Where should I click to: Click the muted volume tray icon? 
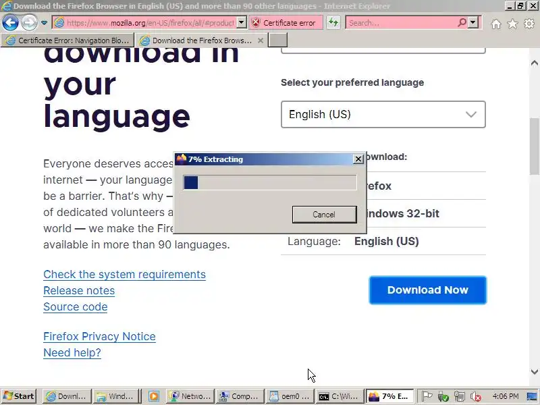click(476, 397)
